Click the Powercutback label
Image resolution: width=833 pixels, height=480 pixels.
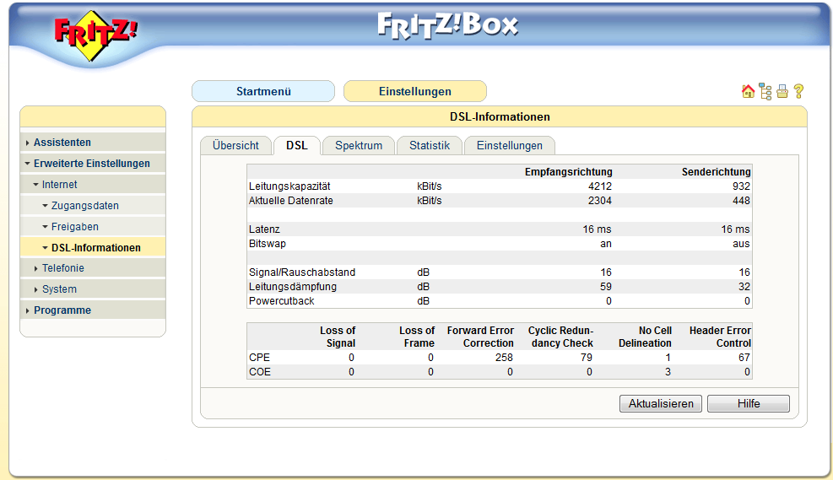[282, 301]
